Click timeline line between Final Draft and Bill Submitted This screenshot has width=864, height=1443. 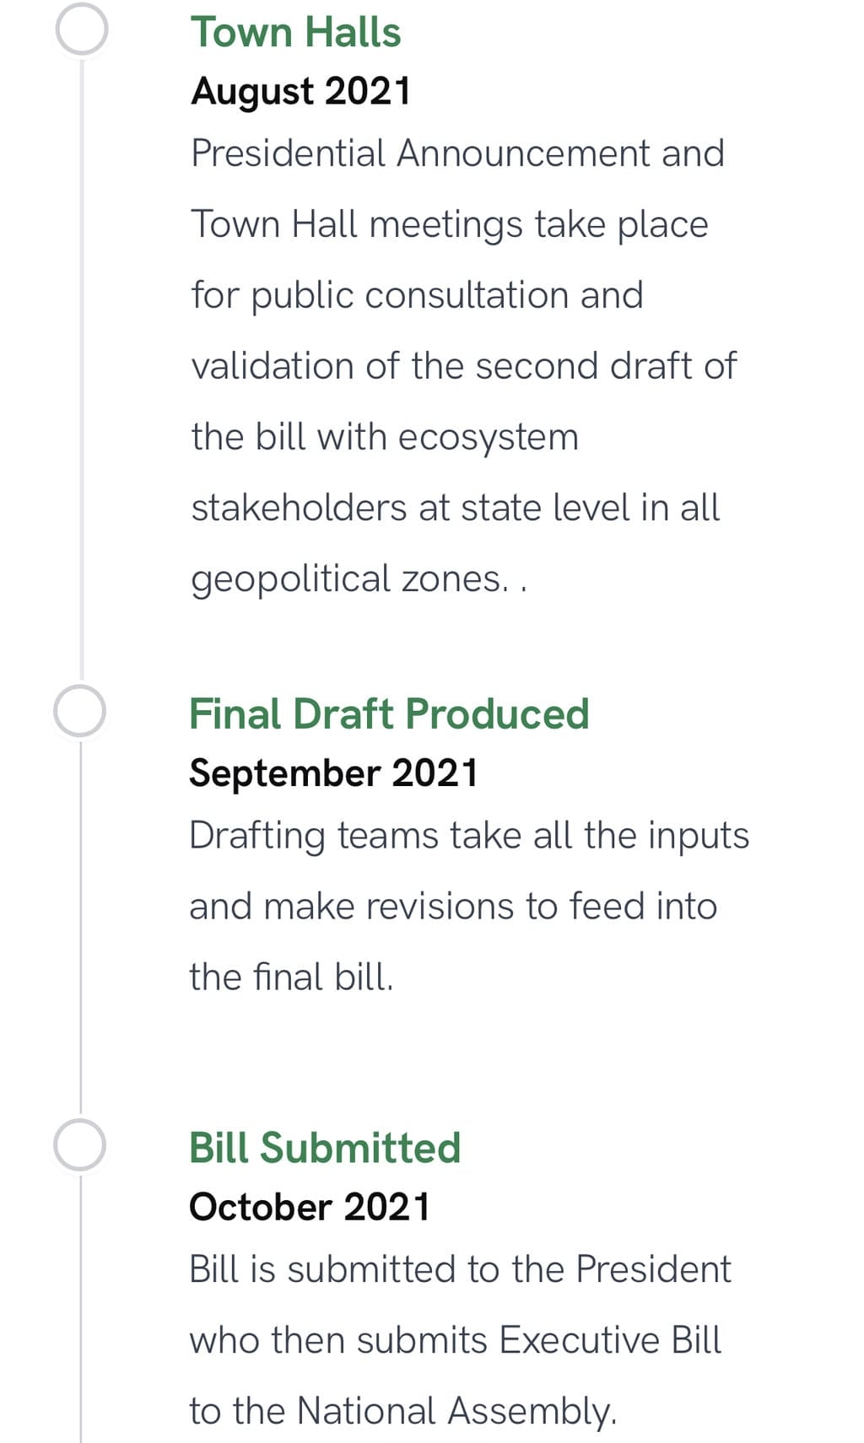pos(81,928)
